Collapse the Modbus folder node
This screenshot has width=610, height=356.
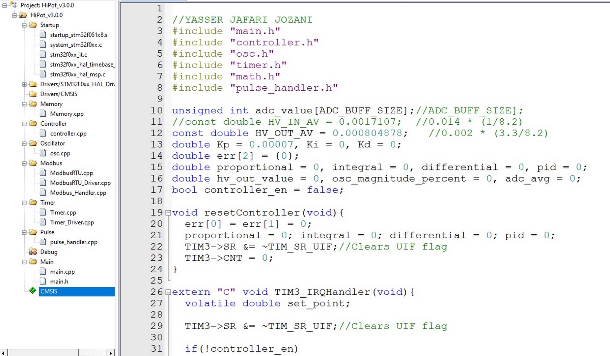pyautogui.click(x=24, y=163)
